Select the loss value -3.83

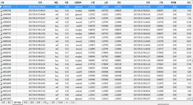189,91
